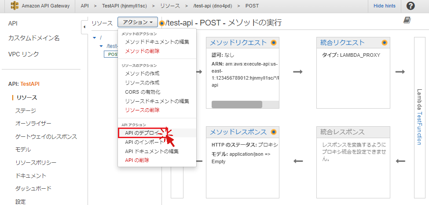Select リソースポリシー in sidebar navigation
Screen dimensions: 429x205
click(x=36, y=163)
